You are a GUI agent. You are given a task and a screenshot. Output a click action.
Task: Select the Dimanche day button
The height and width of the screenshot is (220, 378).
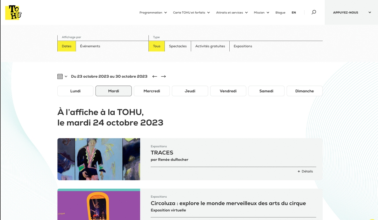(305, 91)
